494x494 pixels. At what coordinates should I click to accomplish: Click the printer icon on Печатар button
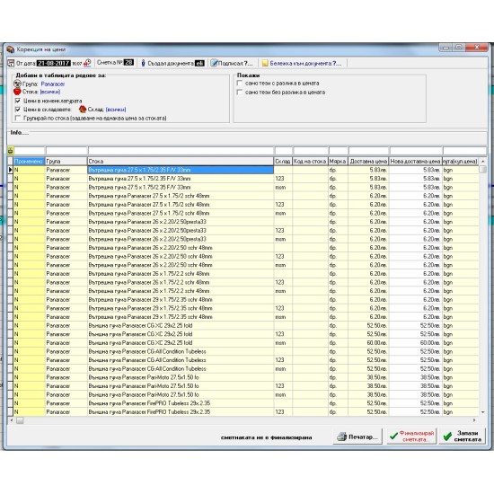[342, 437]
